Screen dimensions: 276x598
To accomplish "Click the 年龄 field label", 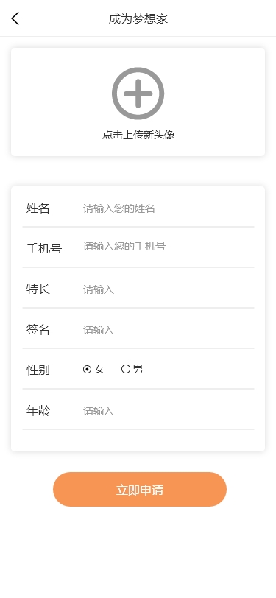I will (38, 411).
